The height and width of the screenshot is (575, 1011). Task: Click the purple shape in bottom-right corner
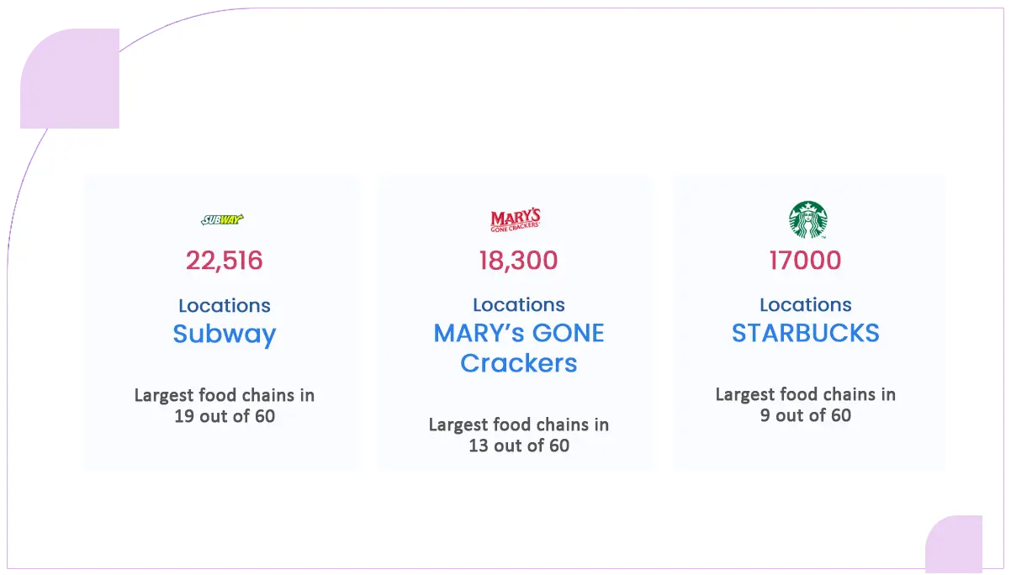[x=953, y=545]
